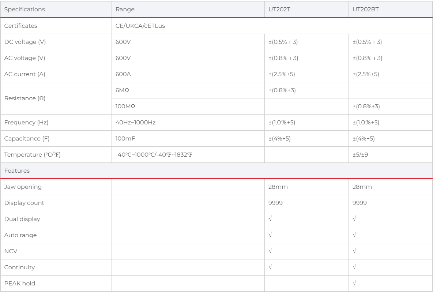Click the AC voltage (V) label

coord(25,58)
